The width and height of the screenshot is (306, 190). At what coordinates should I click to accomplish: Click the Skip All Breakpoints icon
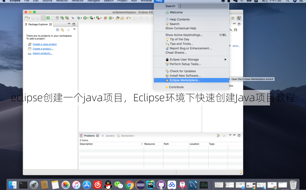[73, 18]
